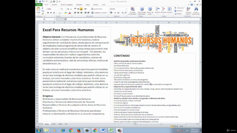Click the Decrease Decimal icon
This screenshot has width=237, height=133.
coord(125,13)
